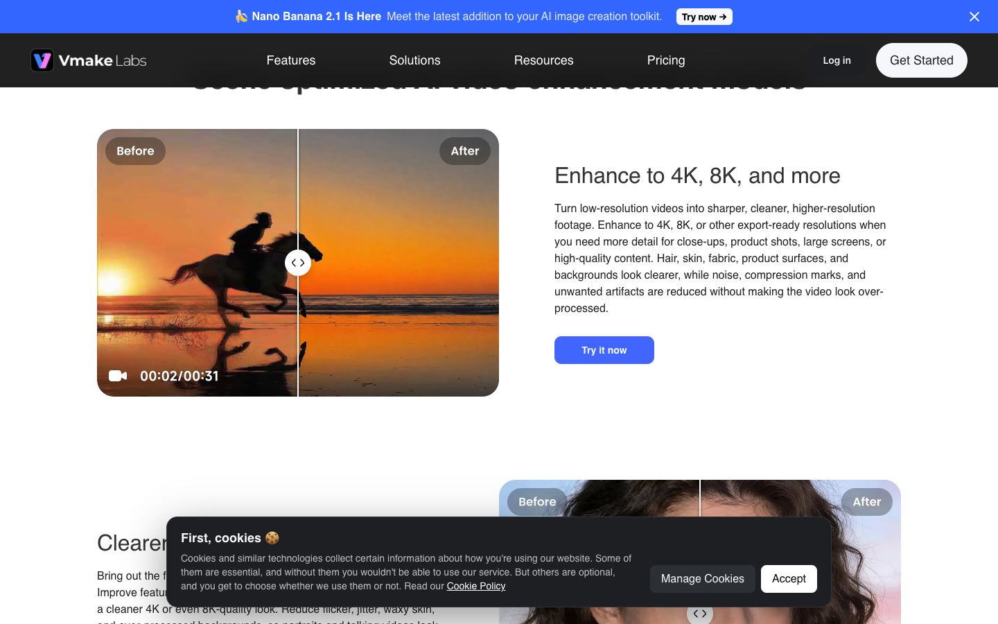
Task: Click the video camera icon on horse video
Action: point(118,376)
